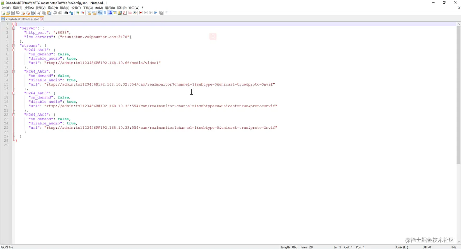Open the 文件(F) menu
The width and height of the screenshot is (461, 250).
(6, 8)
